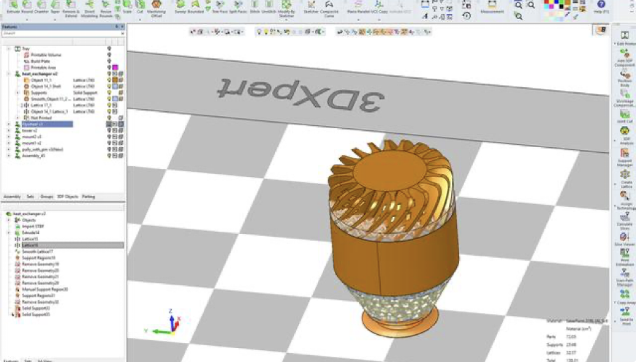The image size is (636, 362).
Task: Click magenta color swatch of Printable Area
Action: click(115, 67)
